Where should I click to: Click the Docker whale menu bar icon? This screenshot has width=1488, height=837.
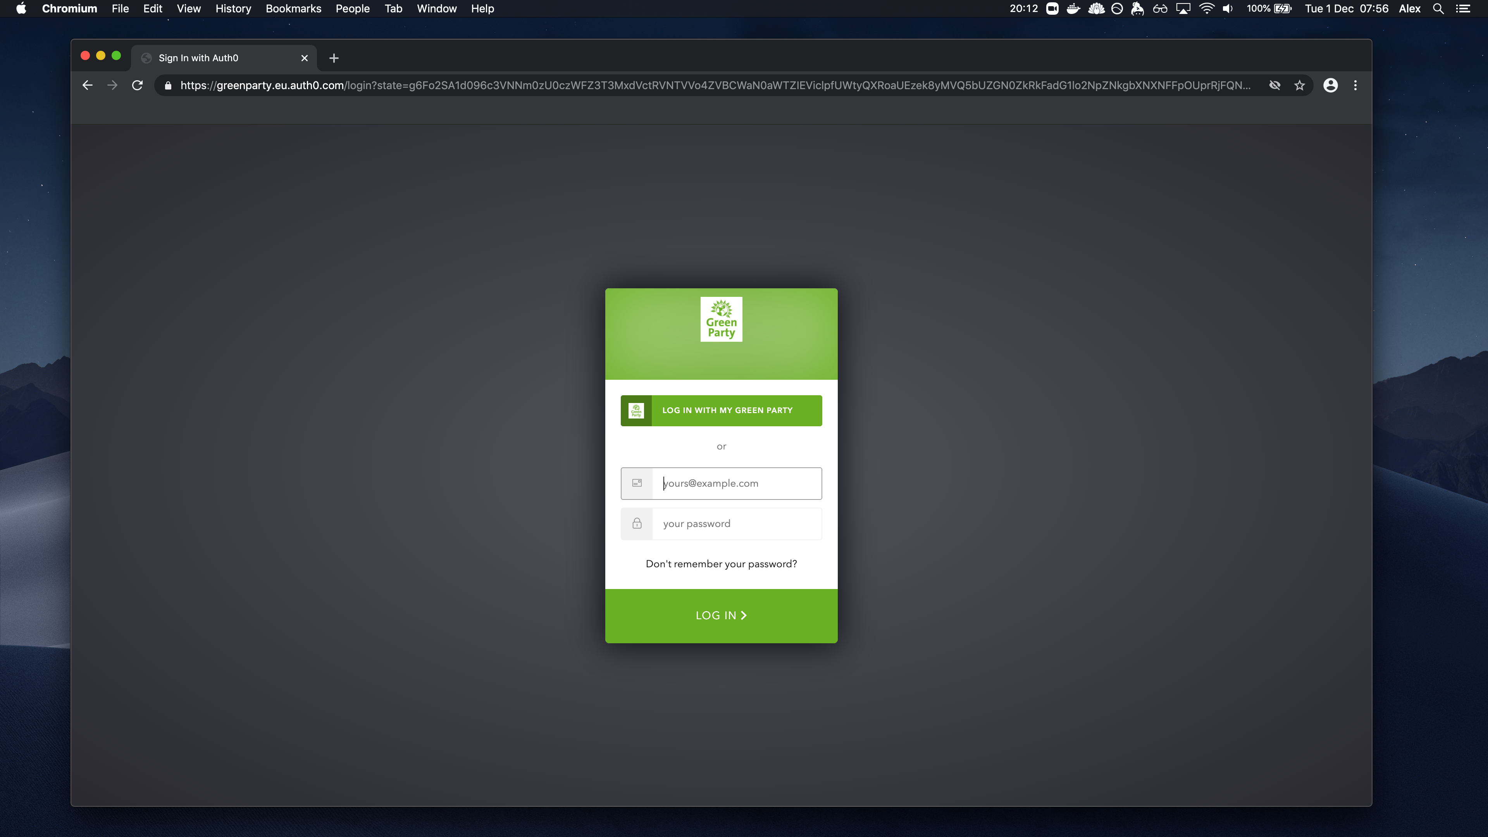[1073, 9]
